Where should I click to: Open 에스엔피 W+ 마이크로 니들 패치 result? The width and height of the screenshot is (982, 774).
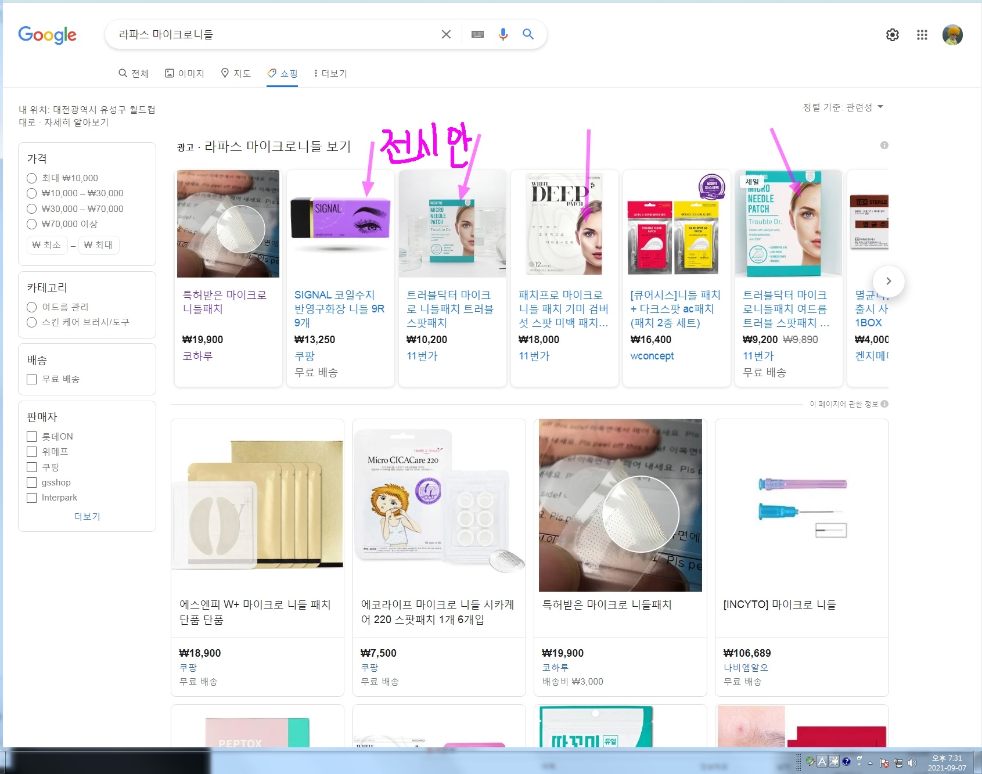point(255,612)
